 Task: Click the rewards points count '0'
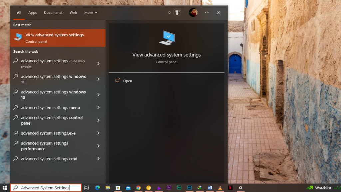pyautogui.click(x=170, y=13)
